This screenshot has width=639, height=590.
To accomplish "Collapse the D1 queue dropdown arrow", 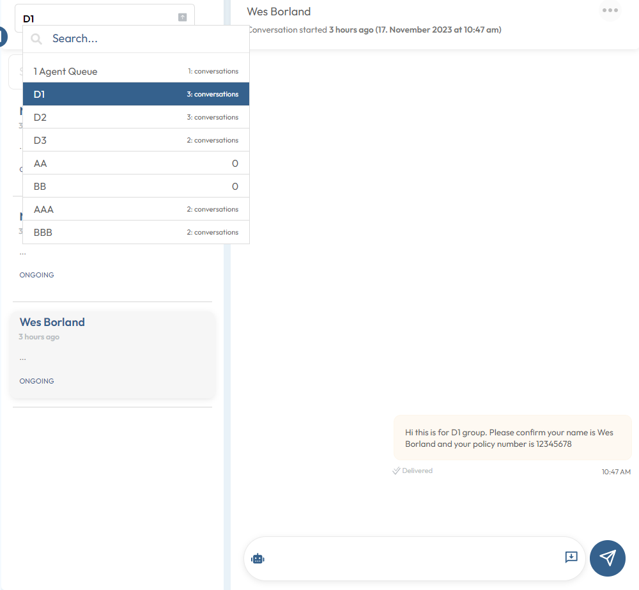I will pyautogui.click(x=183, y=17).
